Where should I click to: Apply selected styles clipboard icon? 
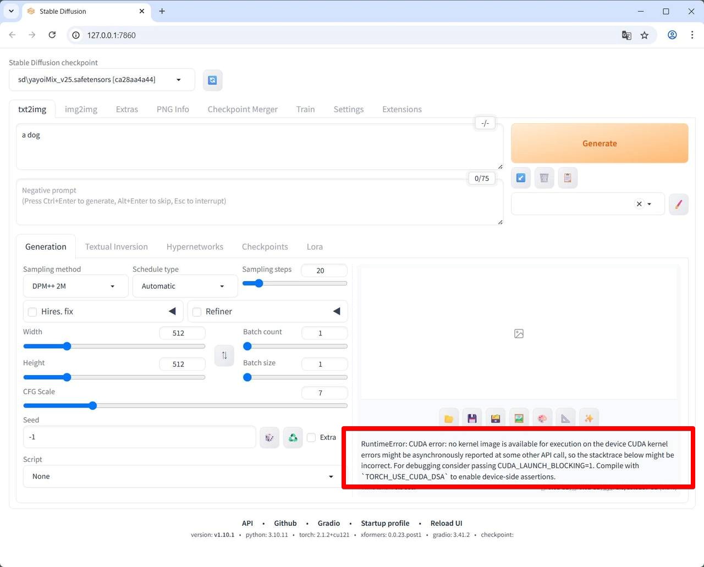568,178
